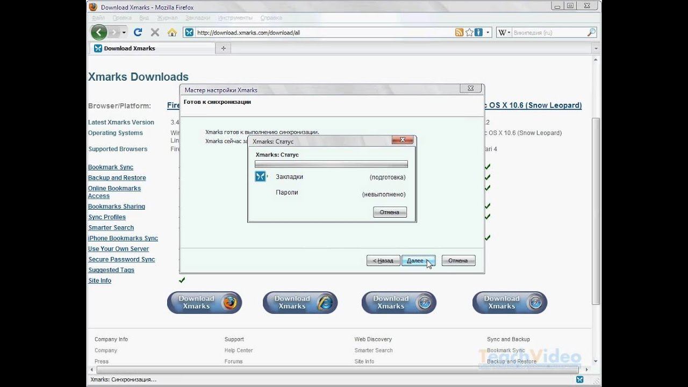Click the RSS feed icon in address bar
Screen dimensions: 688x387
tap(459, 32)
